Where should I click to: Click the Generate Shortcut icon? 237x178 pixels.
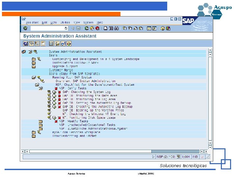coord(154,28)
